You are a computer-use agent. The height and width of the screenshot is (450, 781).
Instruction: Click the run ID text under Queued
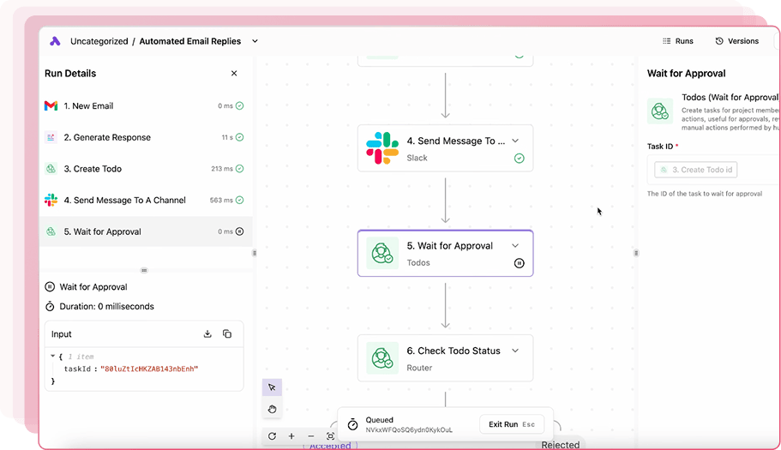click(x=409, y=430)
